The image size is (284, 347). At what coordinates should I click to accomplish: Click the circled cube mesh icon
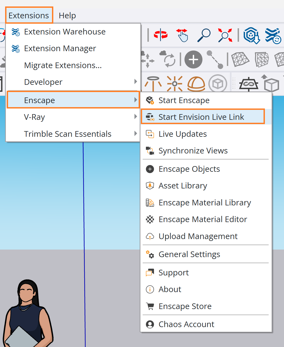pyautogui.click(x=218, y=84)
